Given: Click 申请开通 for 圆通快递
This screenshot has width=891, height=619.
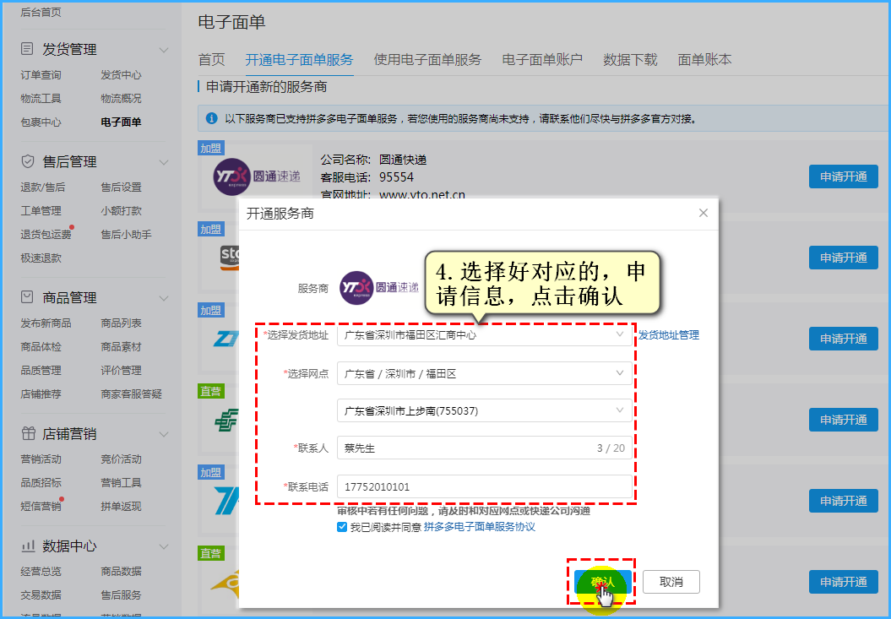Looking at the screenshot, I should tap(843, 176).
